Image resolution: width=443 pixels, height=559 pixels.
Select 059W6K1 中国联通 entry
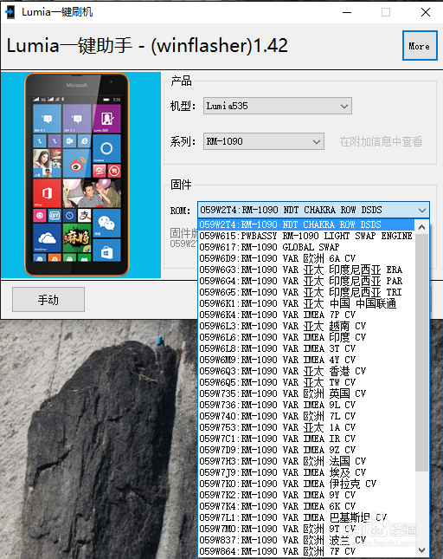tap(306, 303)
